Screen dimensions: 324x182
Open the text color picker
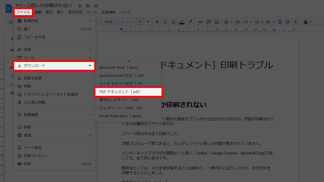(181, 22)
